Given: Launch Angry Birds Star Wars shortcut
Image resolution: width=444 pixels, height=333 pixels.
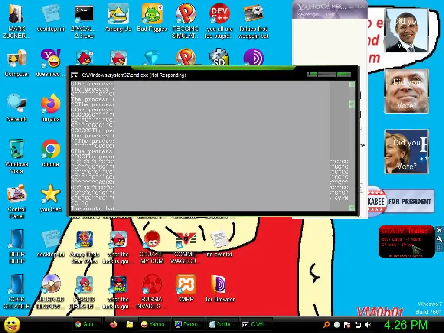Looking at the screenshot, I should pos(84,247).
